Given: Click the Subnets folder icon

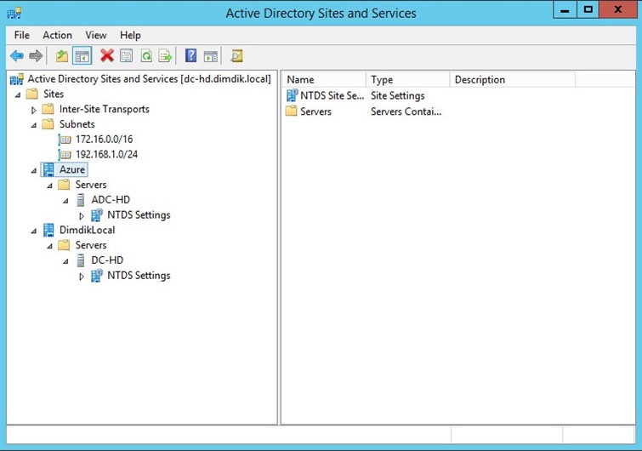Looking at the screenshot, I should (x=48, y=124).
